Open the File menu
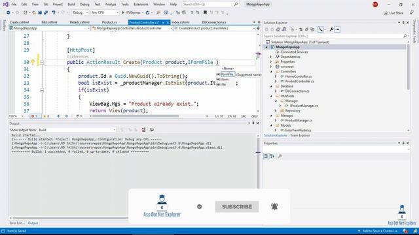The width and height of the screenshot is (419, 235). coord(14,5)
